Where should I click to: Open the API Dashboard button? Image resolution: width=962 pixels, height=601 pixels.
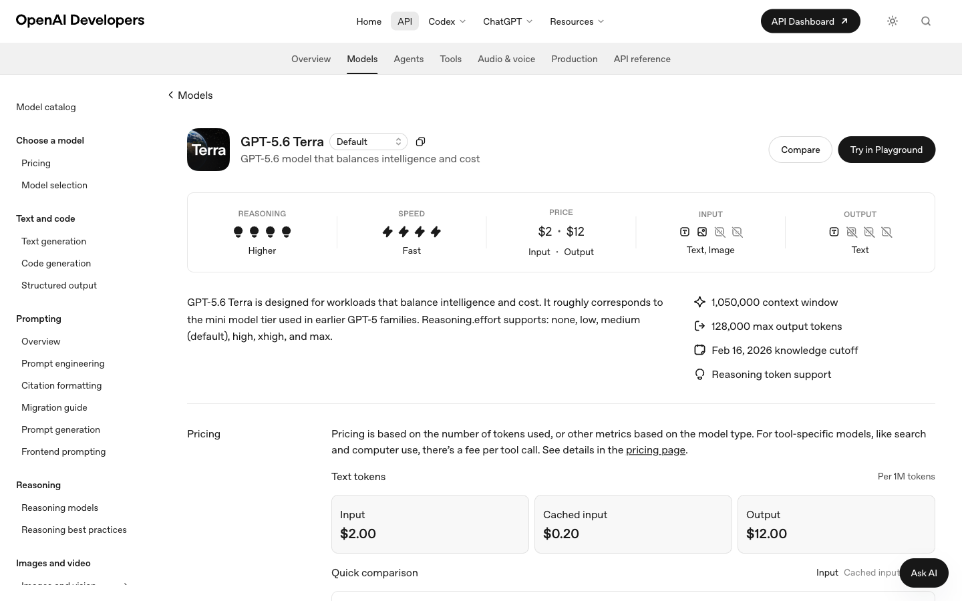810,21
